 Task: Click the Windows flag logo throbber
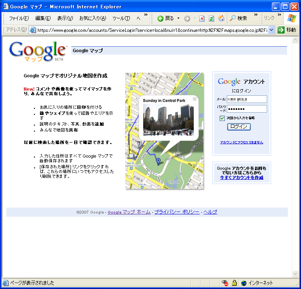click(x=292, y=18)
